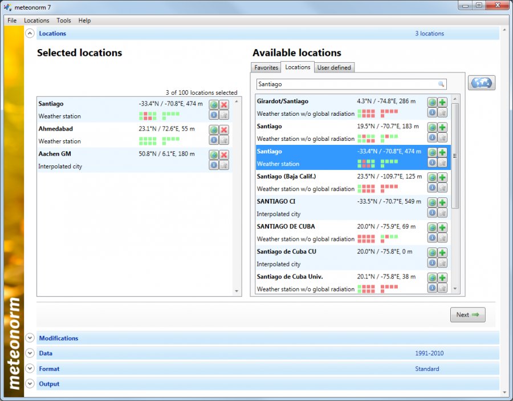This screenshot has height=401, width=513.
Task: Open the world map button
Action: click(481, 83)
